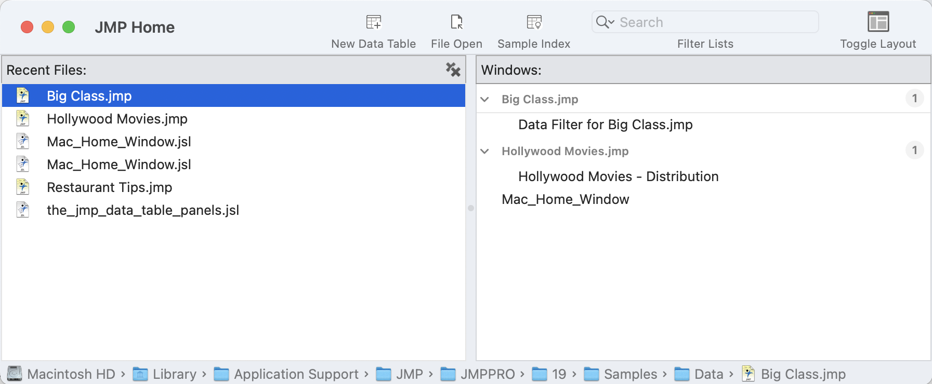Viewport: 932px width, 384px height.
Task: Select Big Class.jmp in Recent Files
Action: click(x=233, y=96)
